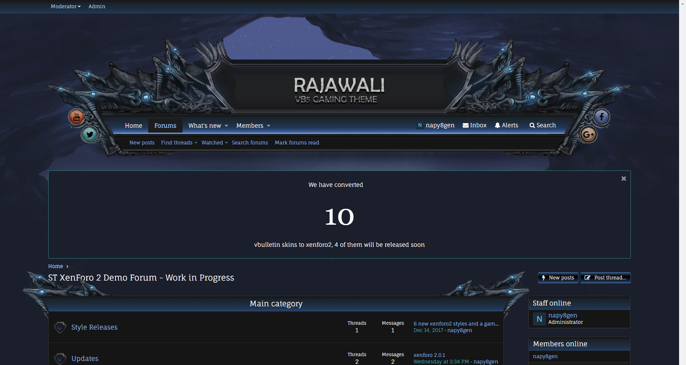Open the Twitter social icon
The image size is (686, 365).
coord(90,135)
